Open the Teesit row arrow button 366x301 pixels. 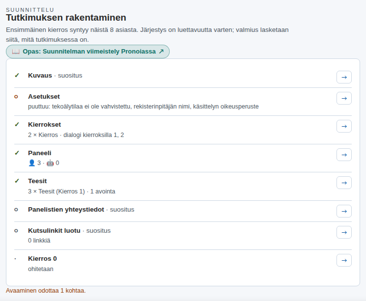coord(344,183)
